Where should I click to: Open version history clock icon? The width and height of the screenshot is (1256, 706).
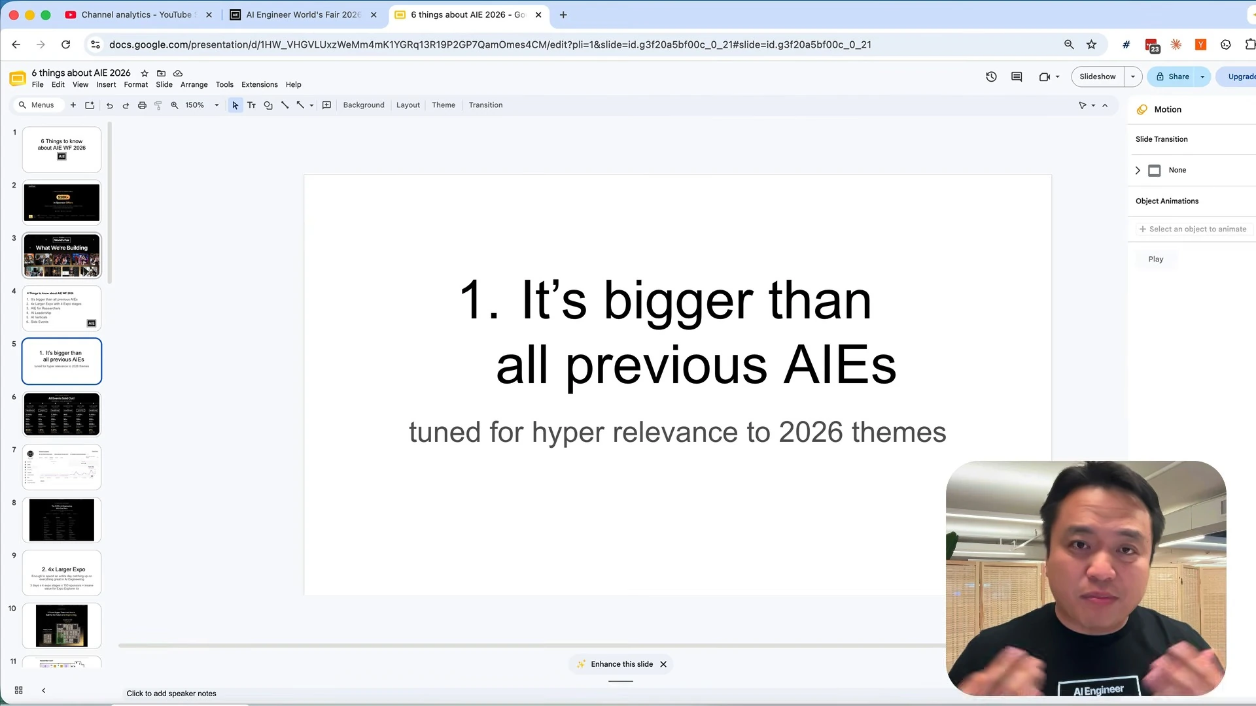pos(991,76)
